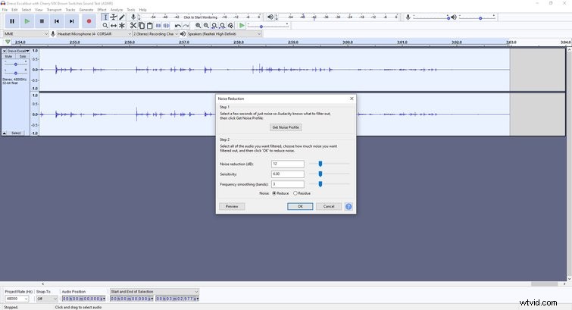Click the Play-at-speed green icon
The width and height of the screenshot is (572, 310).
[x=242, y=26]
